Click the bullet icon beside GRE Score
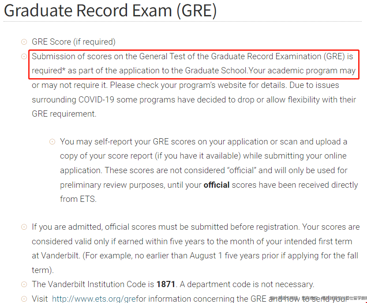This screenshot has width=367, height=303. pos(24,42)
